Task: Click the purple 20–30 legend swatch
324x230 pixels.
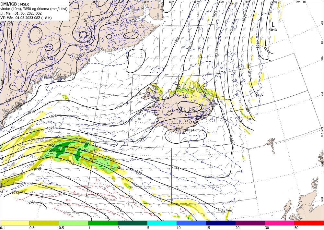Action: tap(250, 223)
